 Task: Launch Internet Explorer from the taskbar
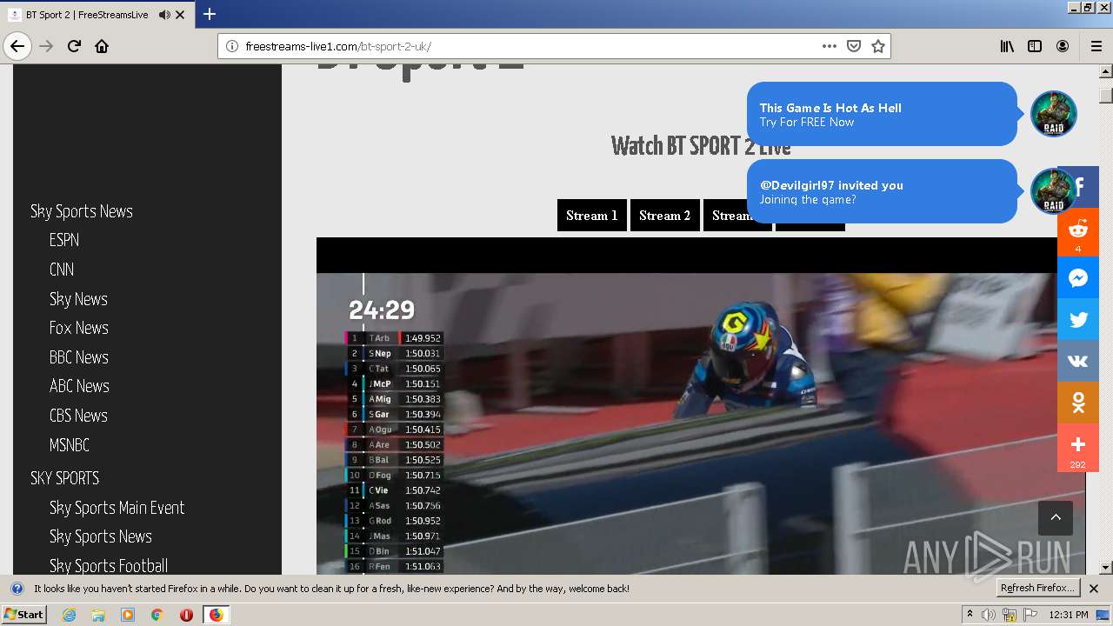(x=70, y=615)
